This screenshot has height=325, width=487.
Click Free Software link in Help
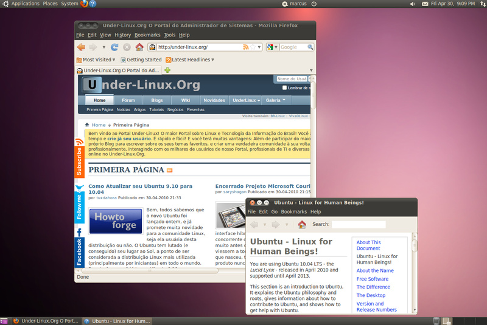[373, 279]
